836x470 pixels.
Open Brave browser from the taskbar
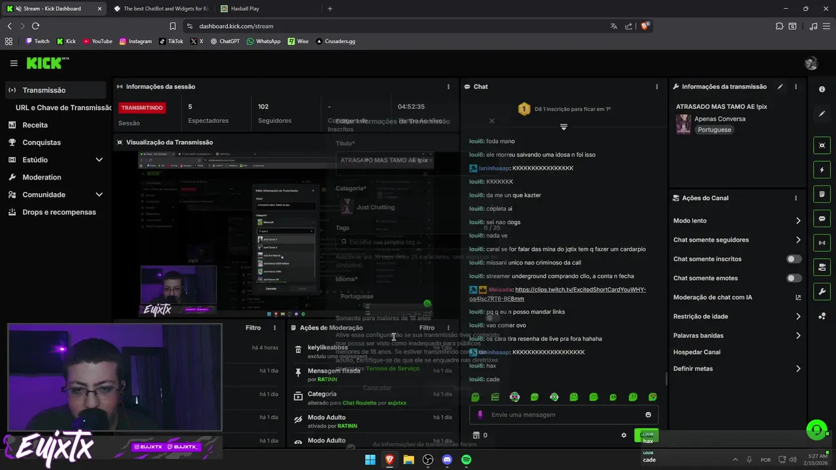coord(389,460)
